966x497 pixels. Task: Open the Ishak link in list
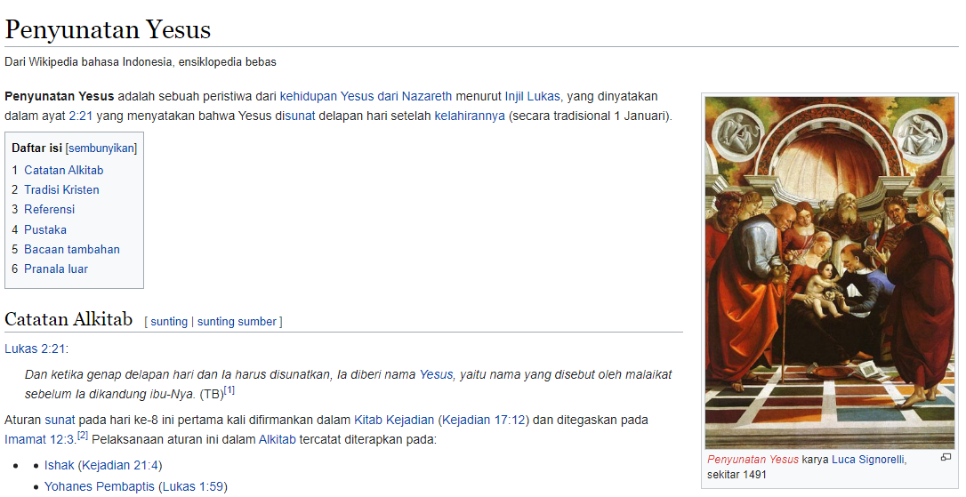pyautogui.click(x=59, y=466)
